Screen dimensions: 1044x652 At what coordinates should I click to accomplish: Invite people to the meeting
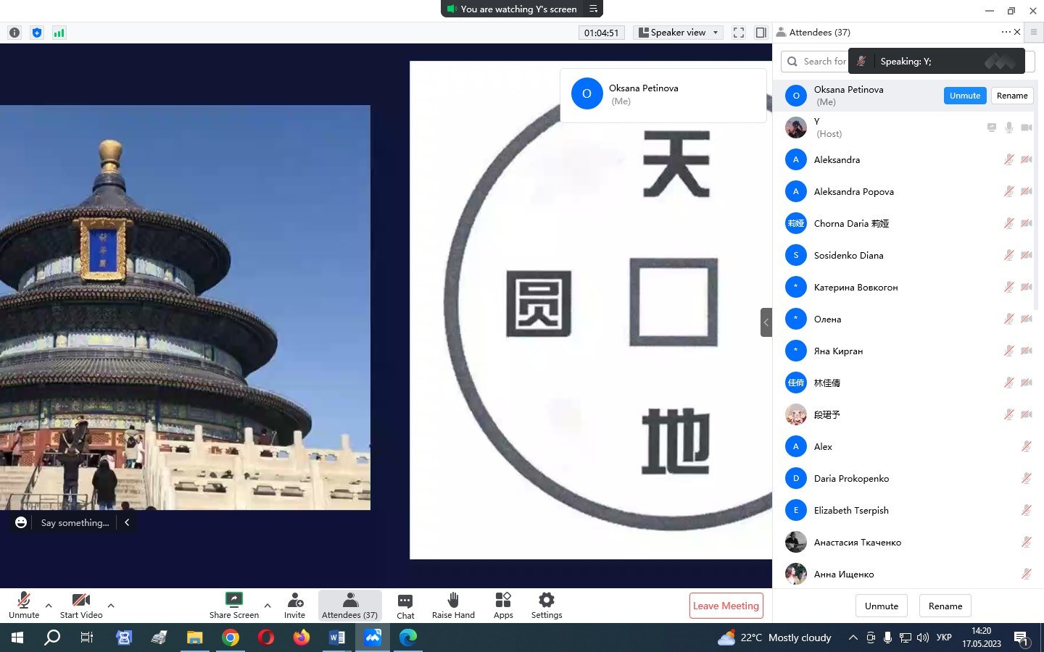coord(295,606)
